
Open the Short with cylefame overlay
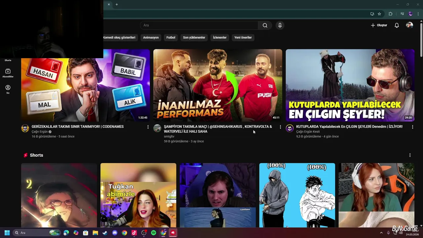point(218,195)
